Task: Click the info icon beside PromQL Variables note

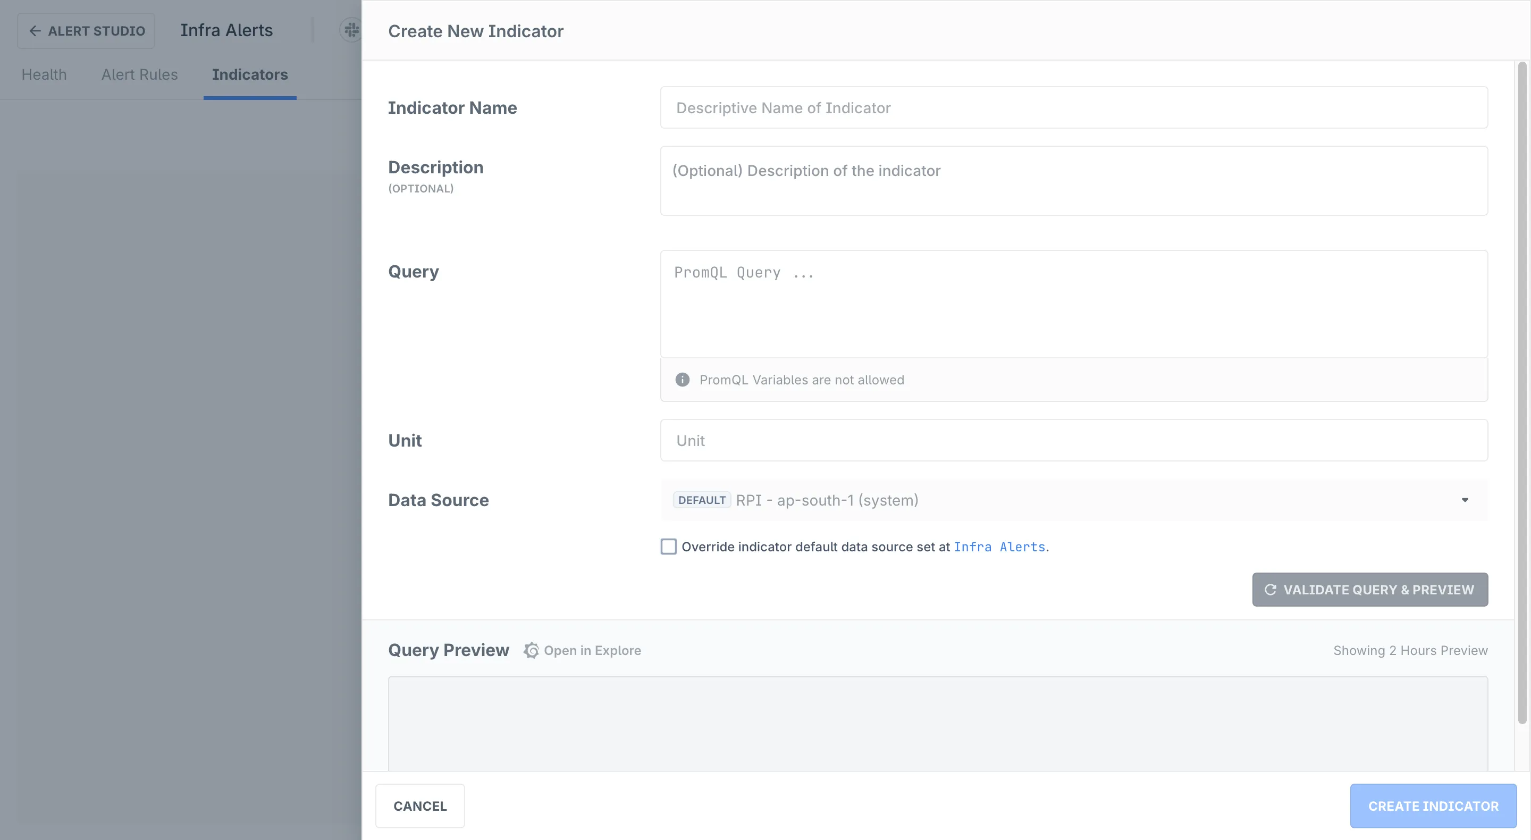Action: pyautogui.click(x=682, y=380)
